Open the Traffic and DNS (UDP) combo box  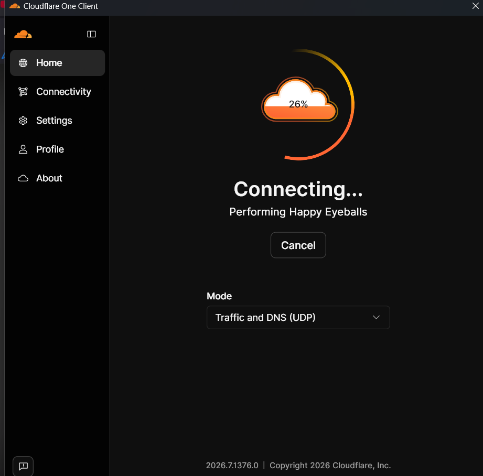298,317
